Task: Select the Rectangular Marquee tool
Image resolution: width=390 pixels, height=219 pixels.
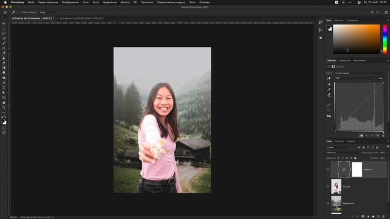Action: point(4,29)
